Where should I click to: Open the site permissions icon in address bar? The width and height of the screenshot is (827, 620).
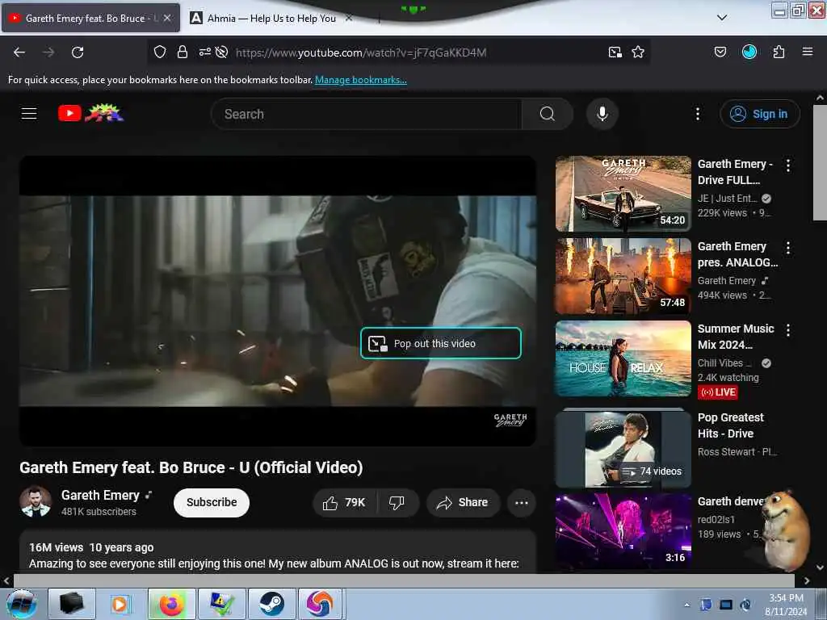pos(204,52)
